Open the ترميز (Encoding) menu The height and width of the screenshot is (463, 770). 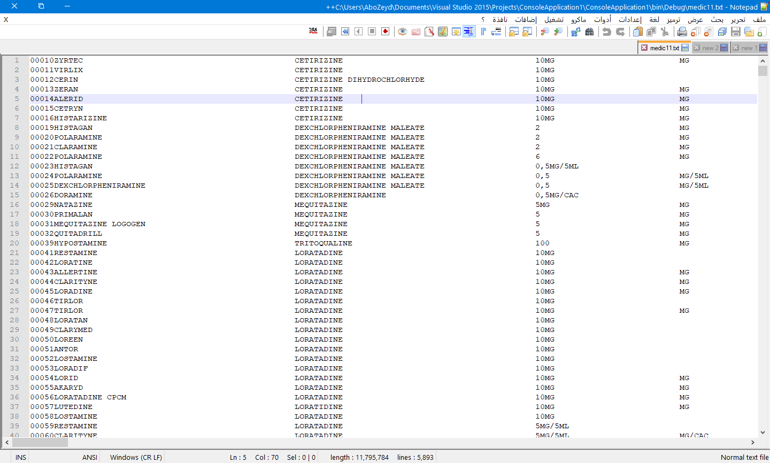(x=673, y=20)
